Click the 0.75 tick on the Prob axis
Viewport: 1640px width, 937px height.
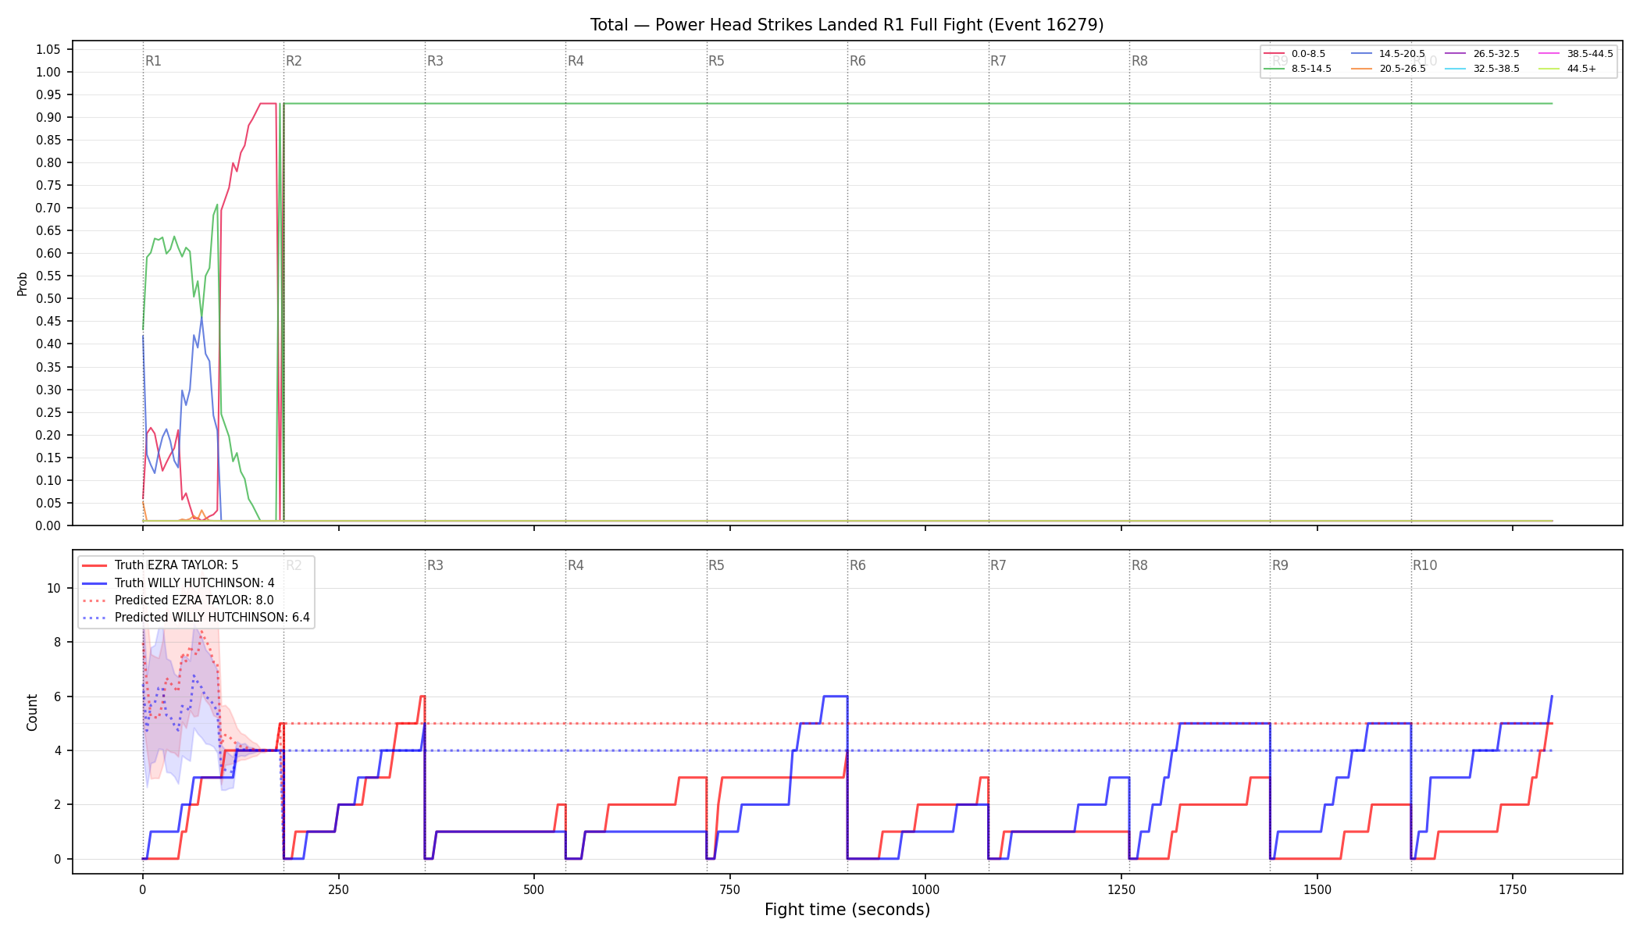(x=48, y=185)
